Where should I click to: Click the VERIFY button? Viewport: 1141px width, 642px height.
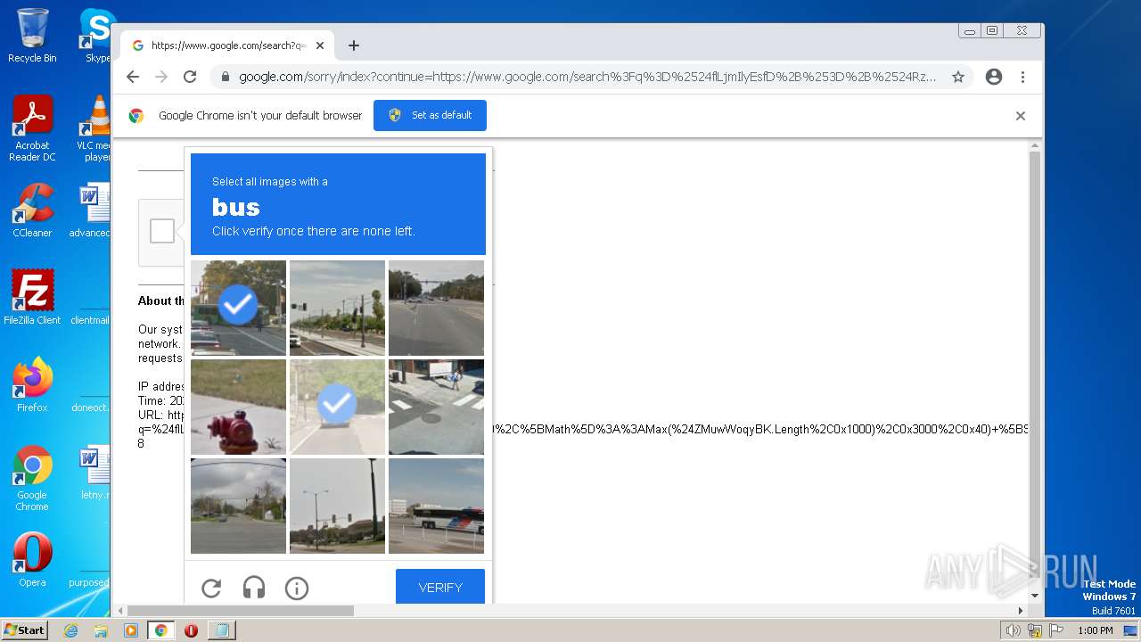(x=440, y=588)
